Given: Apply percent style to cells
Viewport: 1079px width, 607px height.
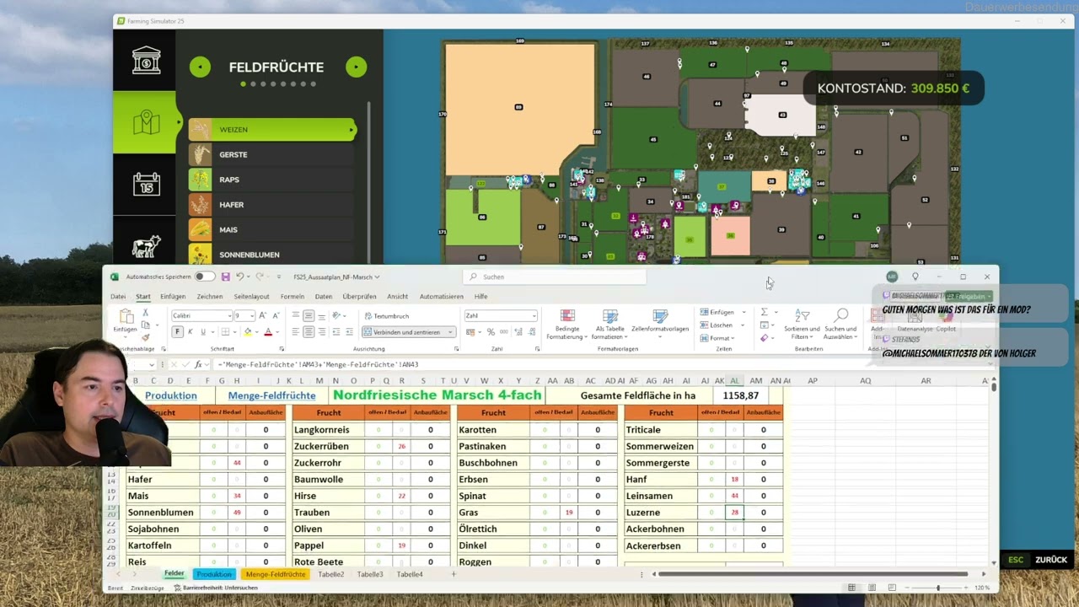Looking at the screenshot, I should 491,332.
